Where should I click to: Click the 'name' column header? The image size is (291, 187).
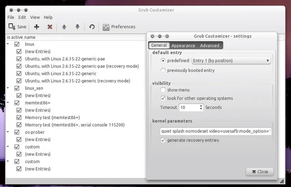(x=30, y=37)
